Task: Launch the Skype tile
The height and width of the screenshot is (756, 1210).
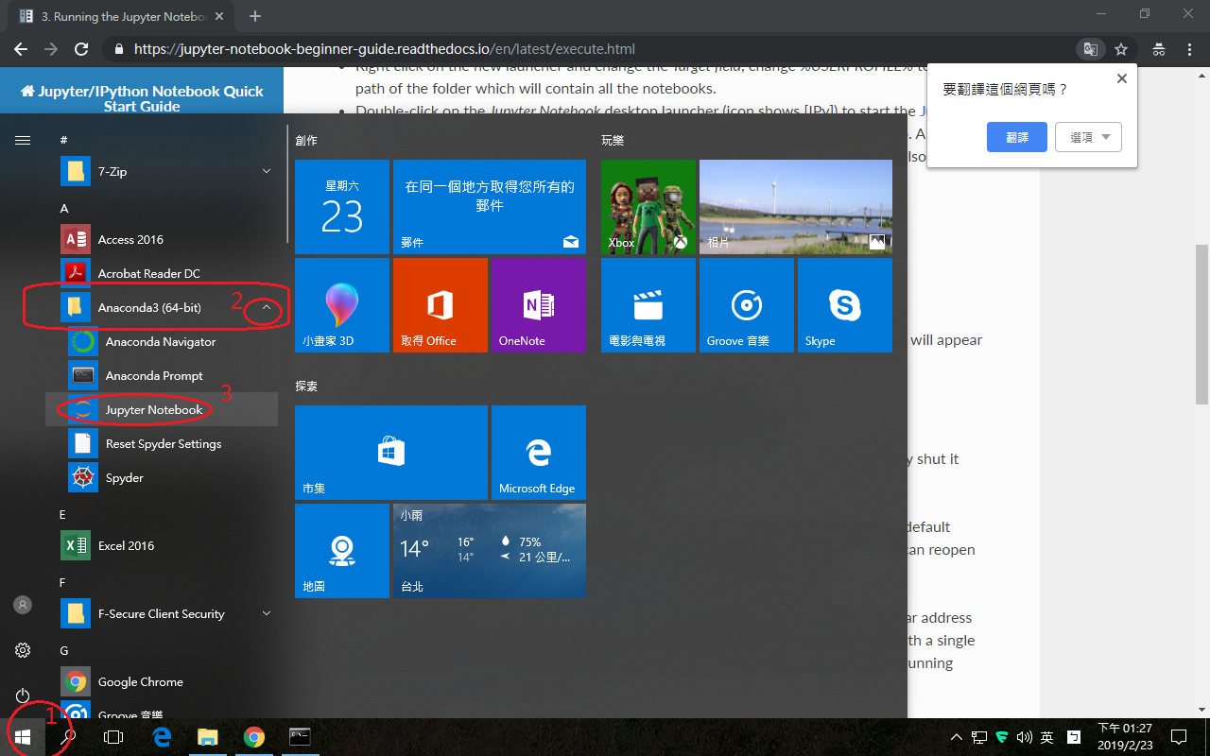Action: [845, 305]
